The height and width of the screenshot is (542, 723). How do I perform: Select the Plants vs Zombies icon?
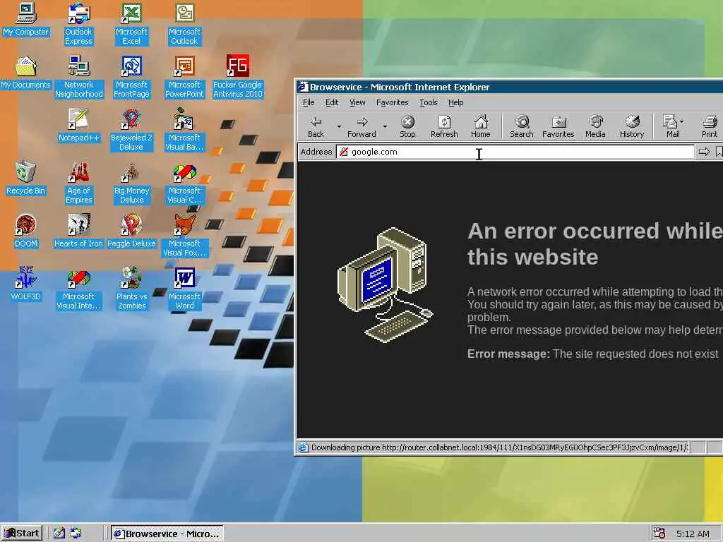coord(131,289)
